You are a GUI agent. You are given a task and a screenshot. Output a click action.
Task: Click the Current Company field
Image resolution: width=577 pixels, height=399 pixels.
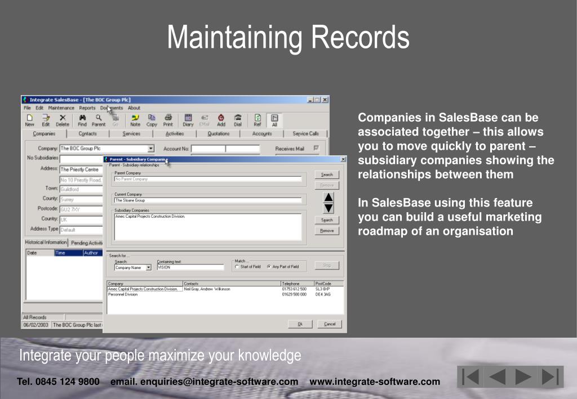click(x=208, y=200)
